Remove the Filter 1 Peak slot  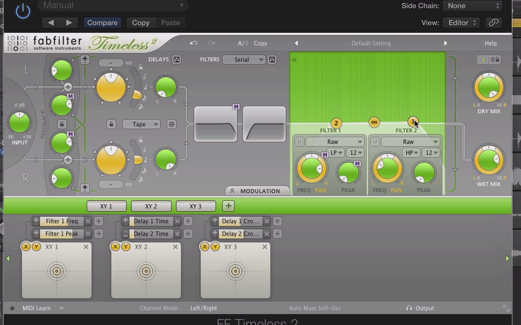pyautogui.click(x=88, y=234)
